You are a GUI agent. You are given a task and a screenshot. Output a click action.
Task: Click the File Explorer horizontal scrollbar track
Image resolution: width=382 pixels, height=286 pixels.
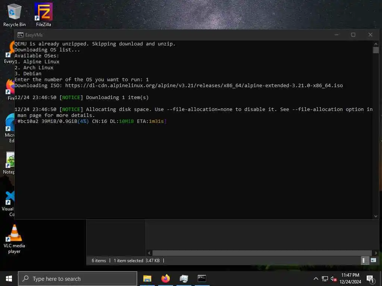pos(262,253)
